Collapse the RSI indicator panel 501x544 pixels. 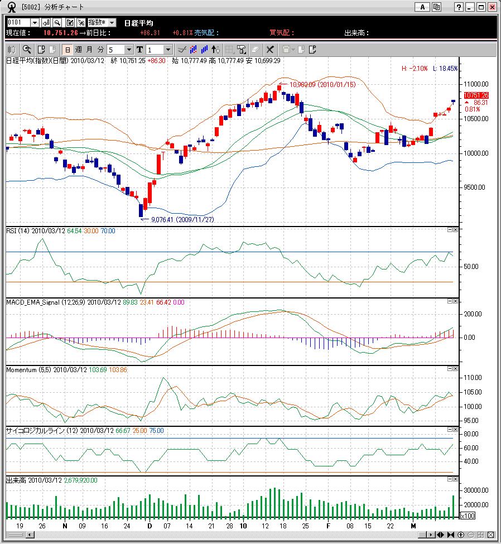tap(450, 230)
